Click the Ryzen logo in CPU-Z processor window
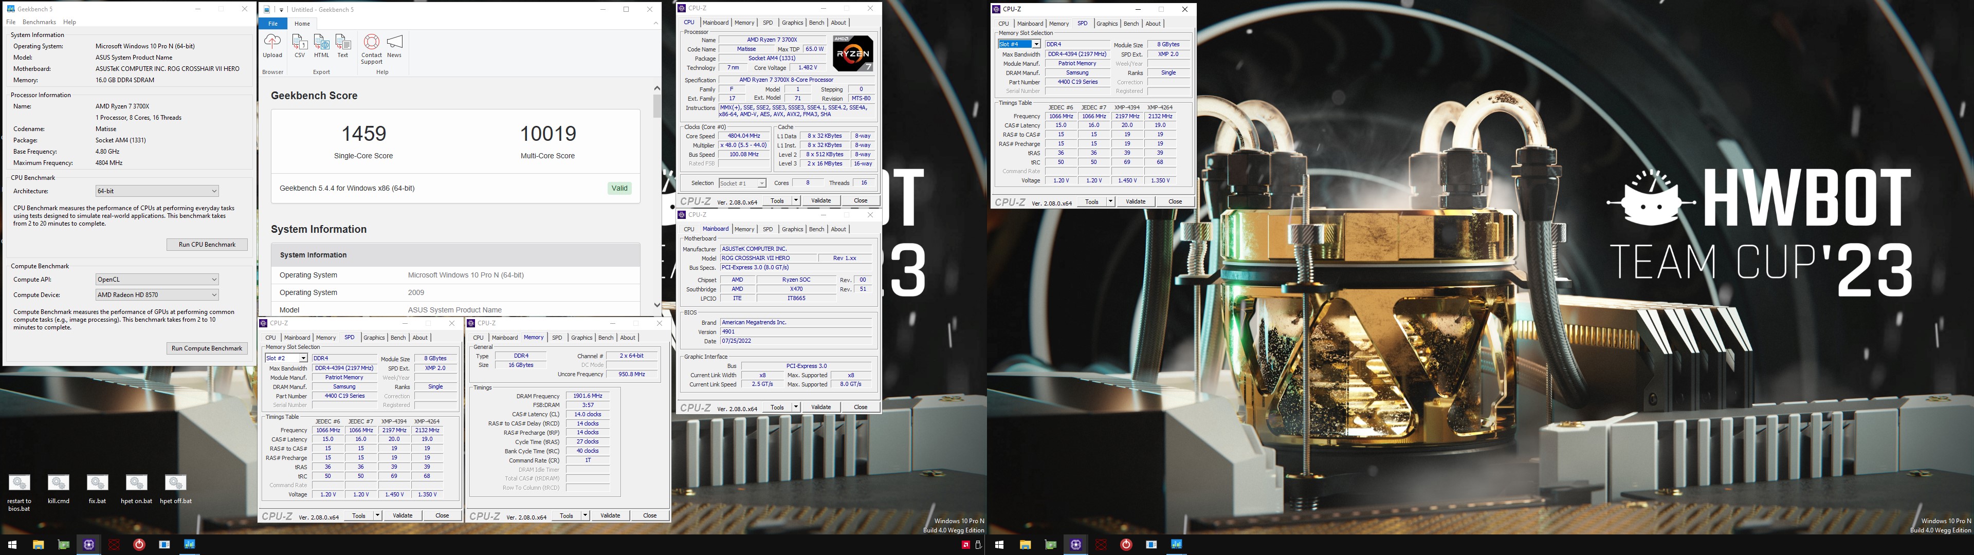The height and width of the screenshot is (555, 1974). tap(852, 53)
